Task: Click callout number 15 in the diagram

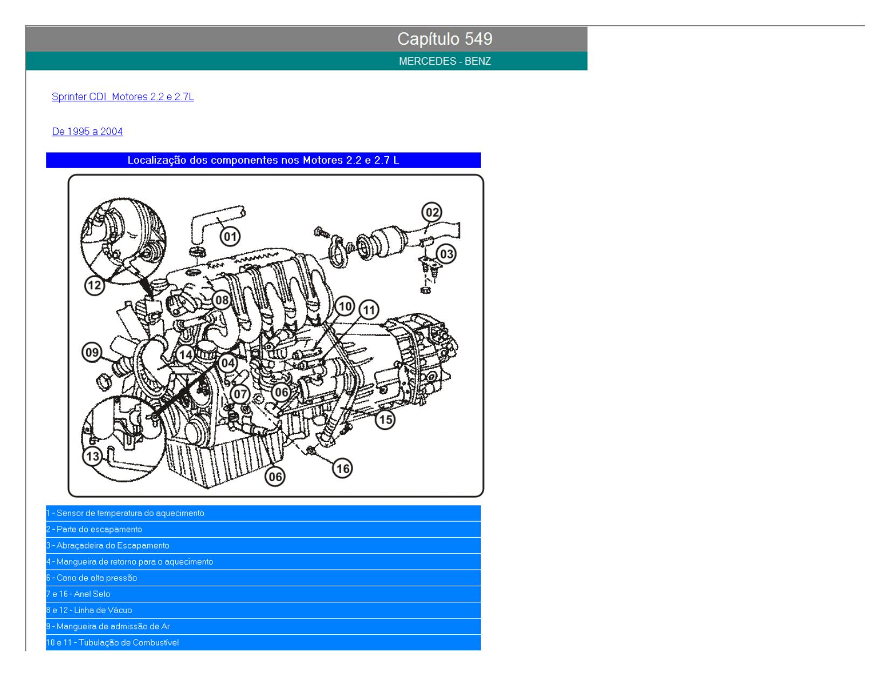Action: coord(385,419)
